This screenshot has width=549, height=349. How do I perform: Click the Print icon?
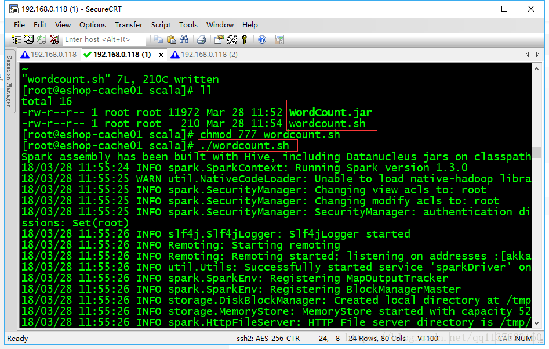point(201,39)
